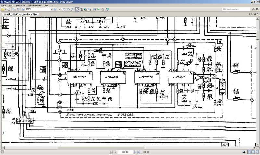260x155 pixels.
Task: Click the horizontal scrollbar thumb
Action: (101, 148)
